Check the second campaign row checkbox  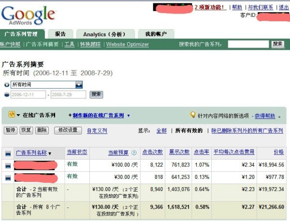coord(8,177)
